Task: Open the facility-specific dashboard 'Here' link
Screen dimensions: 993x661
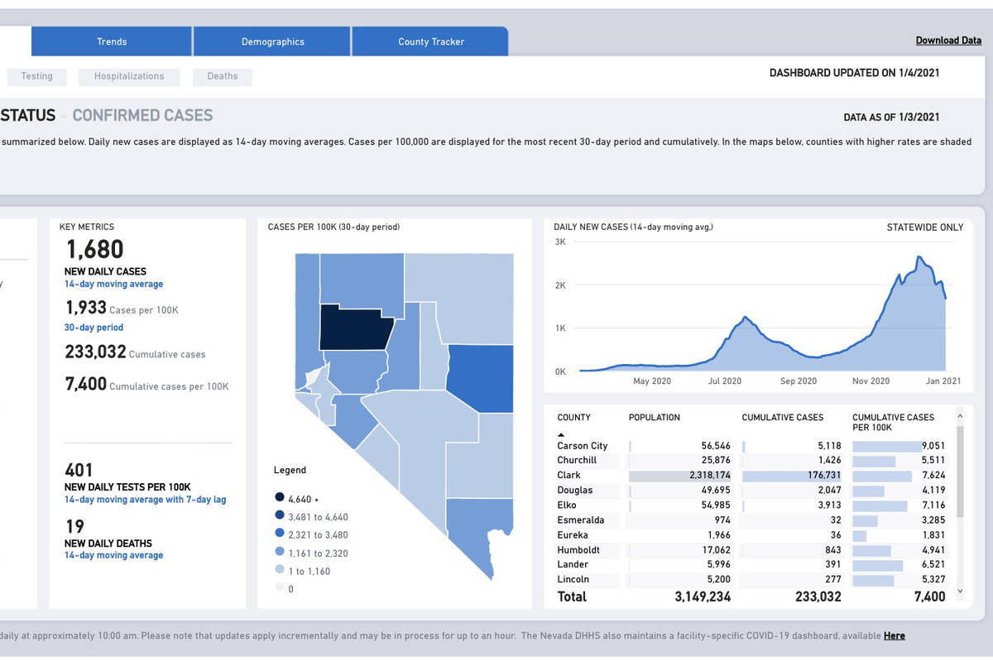Action: tap(894, 635)
